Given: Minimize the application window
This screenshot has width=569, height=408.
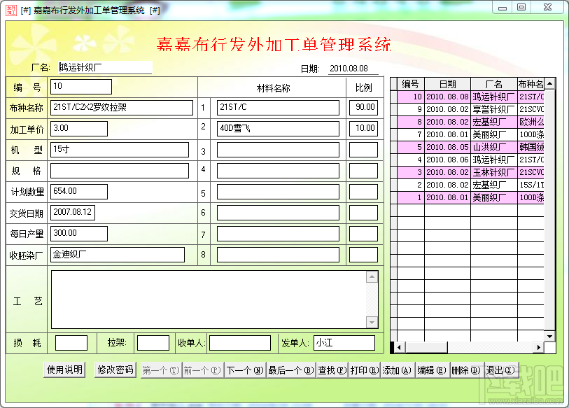Looking at the screenshot, I should (503, 8).
